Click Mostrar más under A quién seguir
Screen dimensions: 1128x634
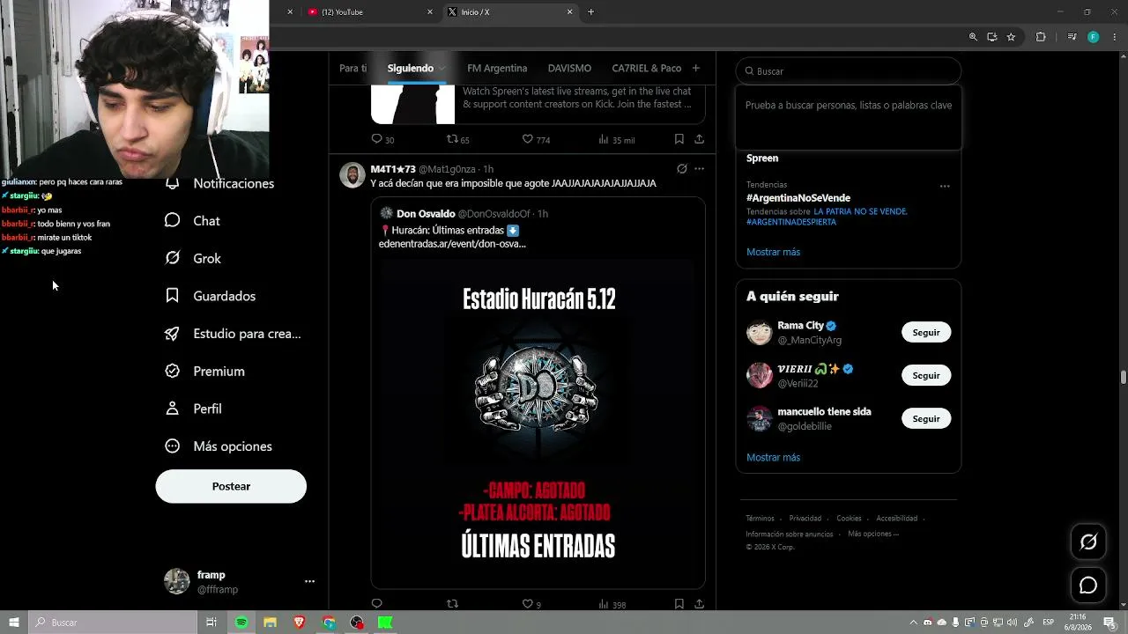tap(773, 458)
